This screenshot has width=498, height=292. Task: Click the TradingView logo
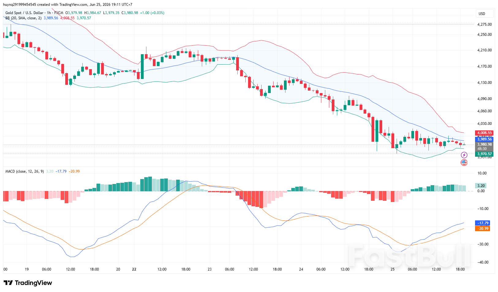[28, 283]
